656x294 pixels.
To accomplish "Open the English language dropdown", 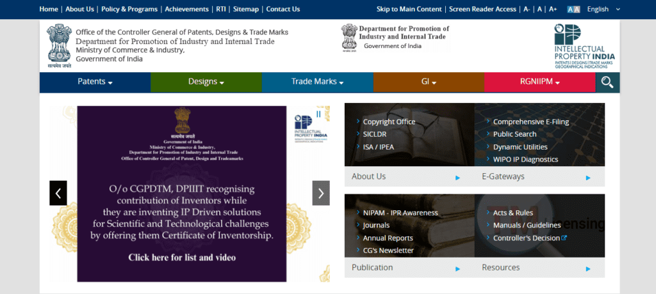I will pos(603,10).
